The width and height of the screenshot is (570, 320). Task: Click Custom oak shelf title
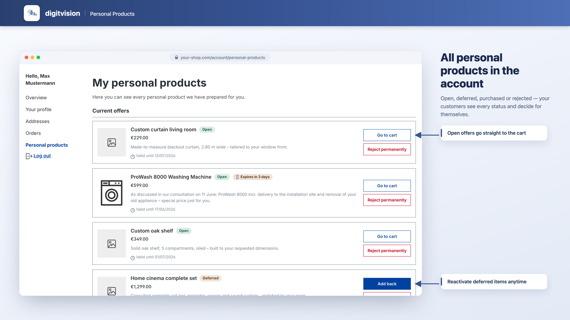(152, 231)
